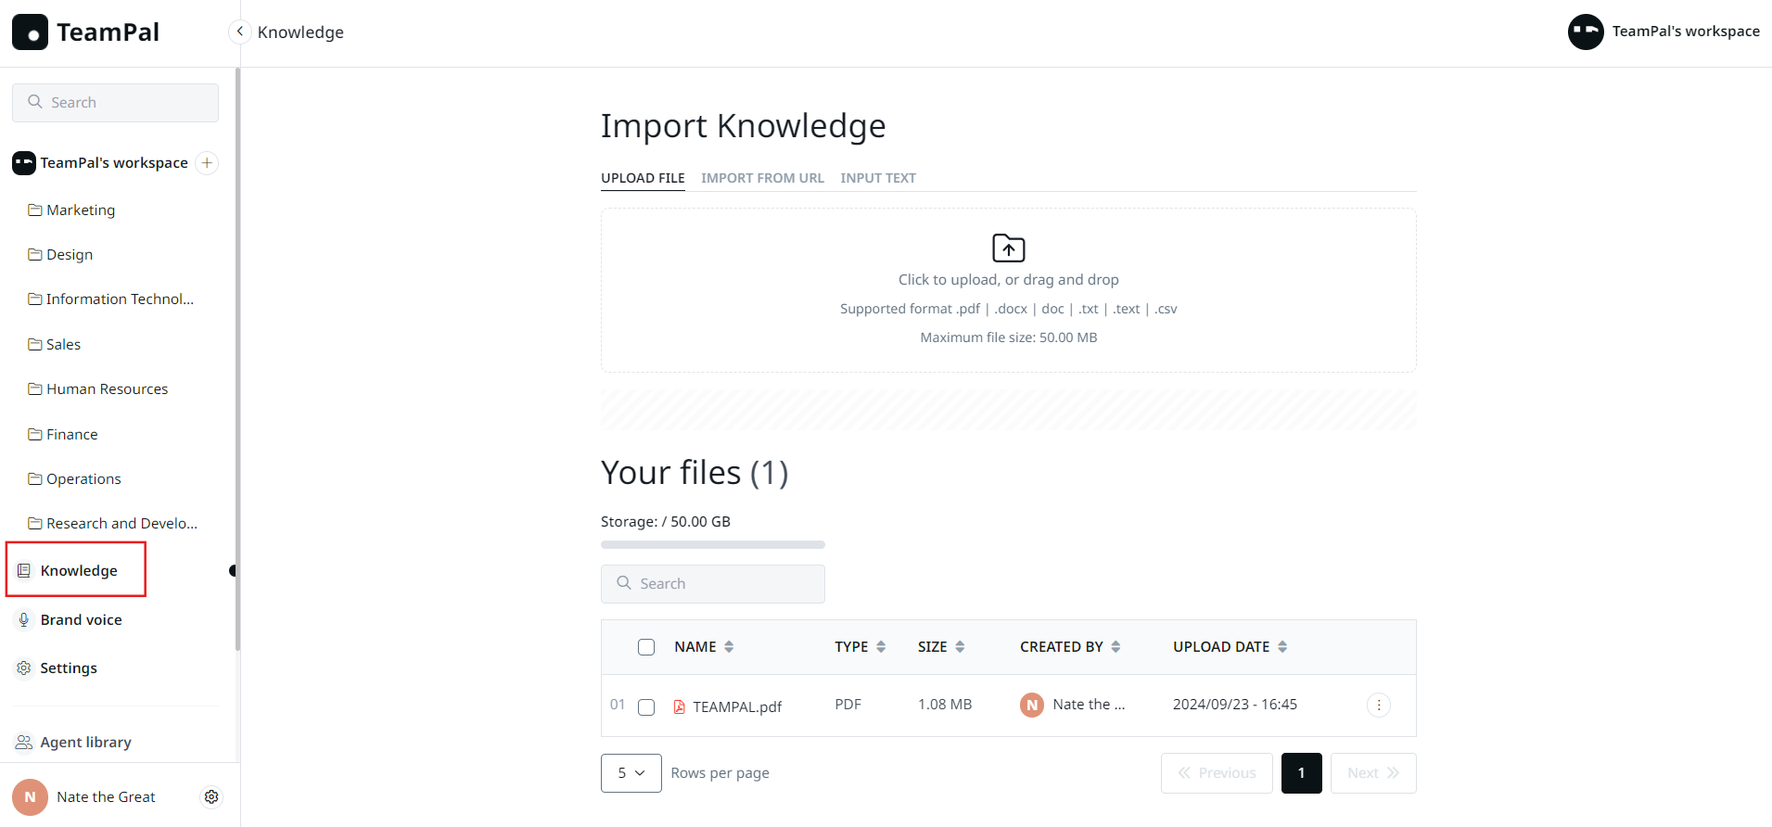Click upload date 2024/09/23 - 16:45
Viewport: 1772px width, 827px height.
point(1235,705)
